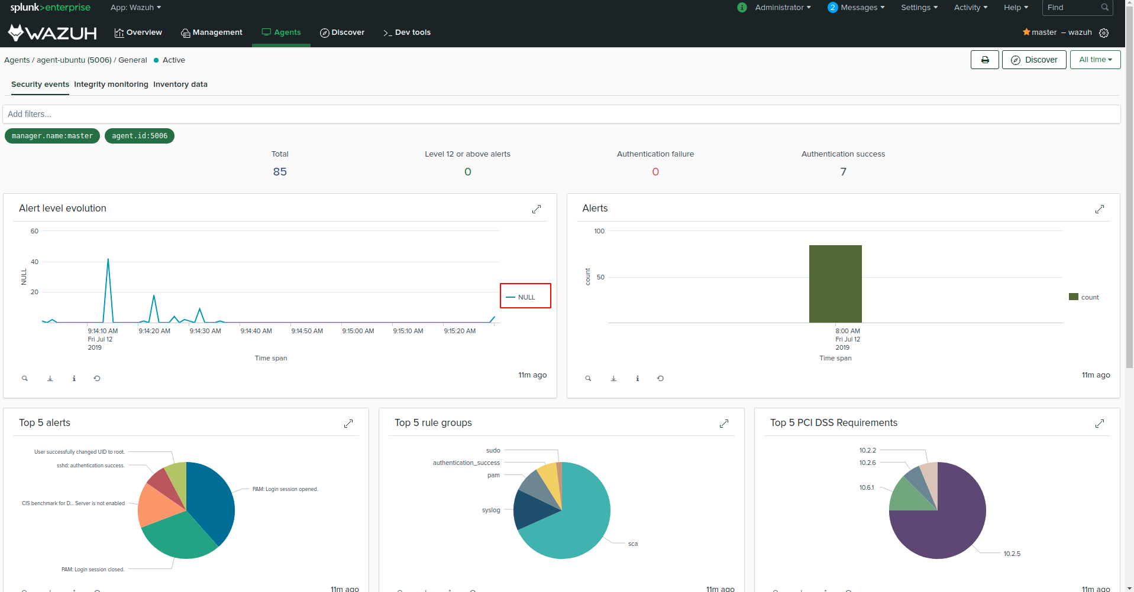Click the Discover button
Screen dimensions: 1134x592
coord(1033,60)
